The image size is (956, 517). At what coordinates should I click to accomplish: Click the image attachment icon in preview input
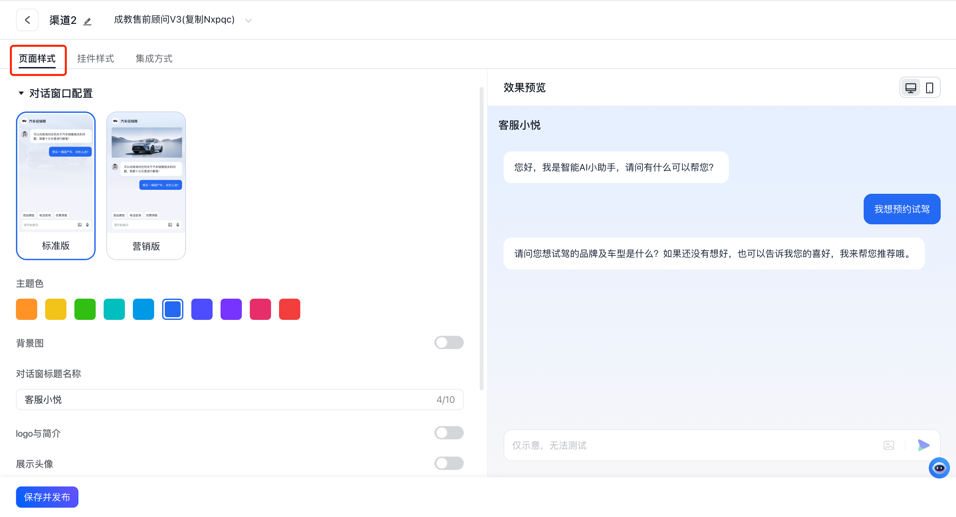889,445
